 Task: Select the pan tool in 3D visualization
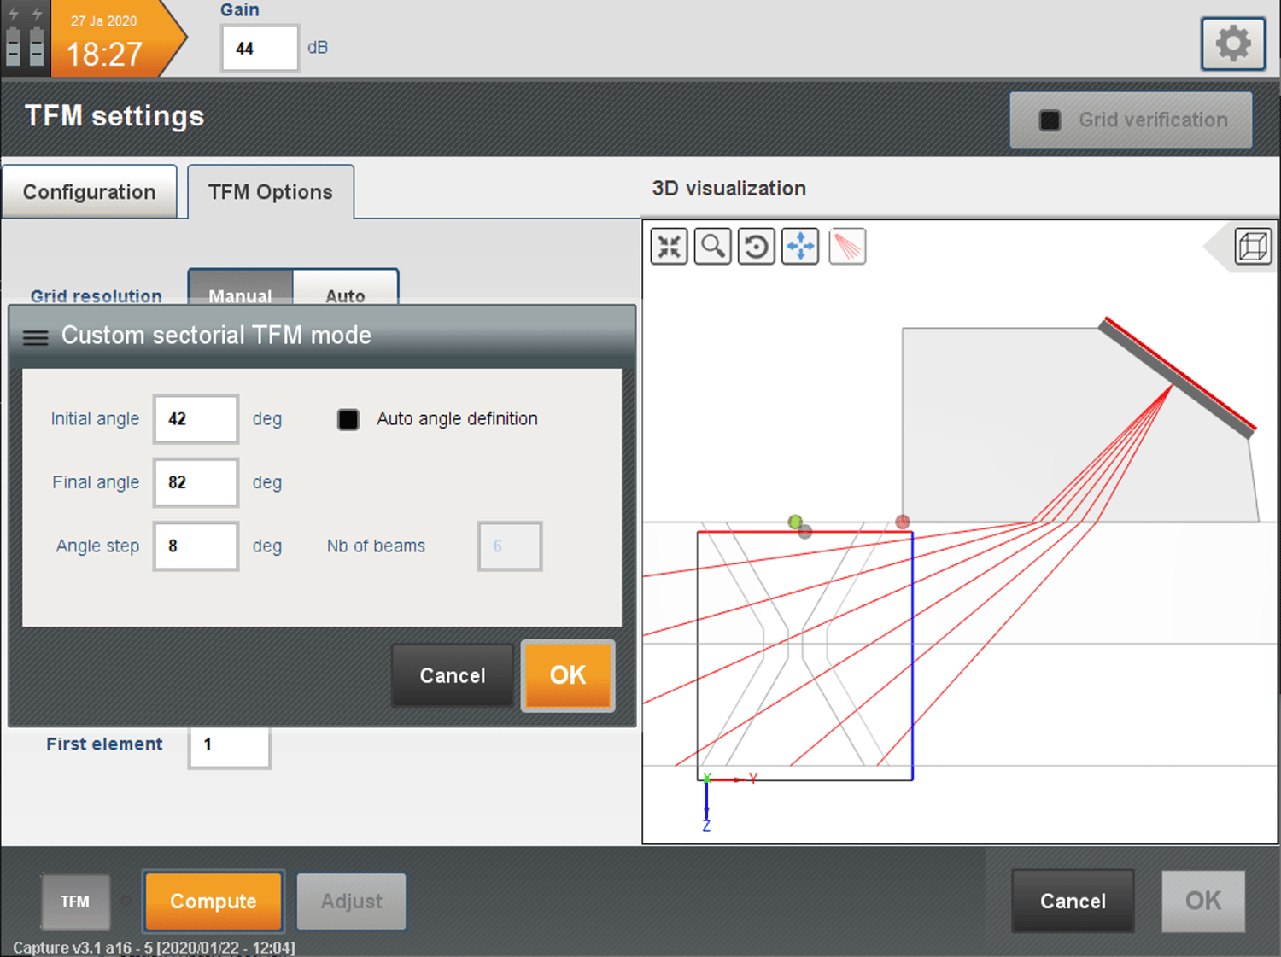[800, 246]
